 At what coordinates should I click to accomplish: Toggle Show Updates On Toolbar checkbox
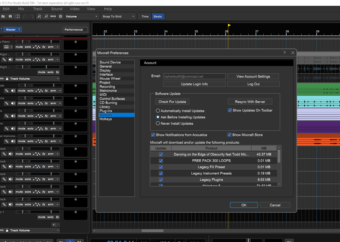pos(230,110)
